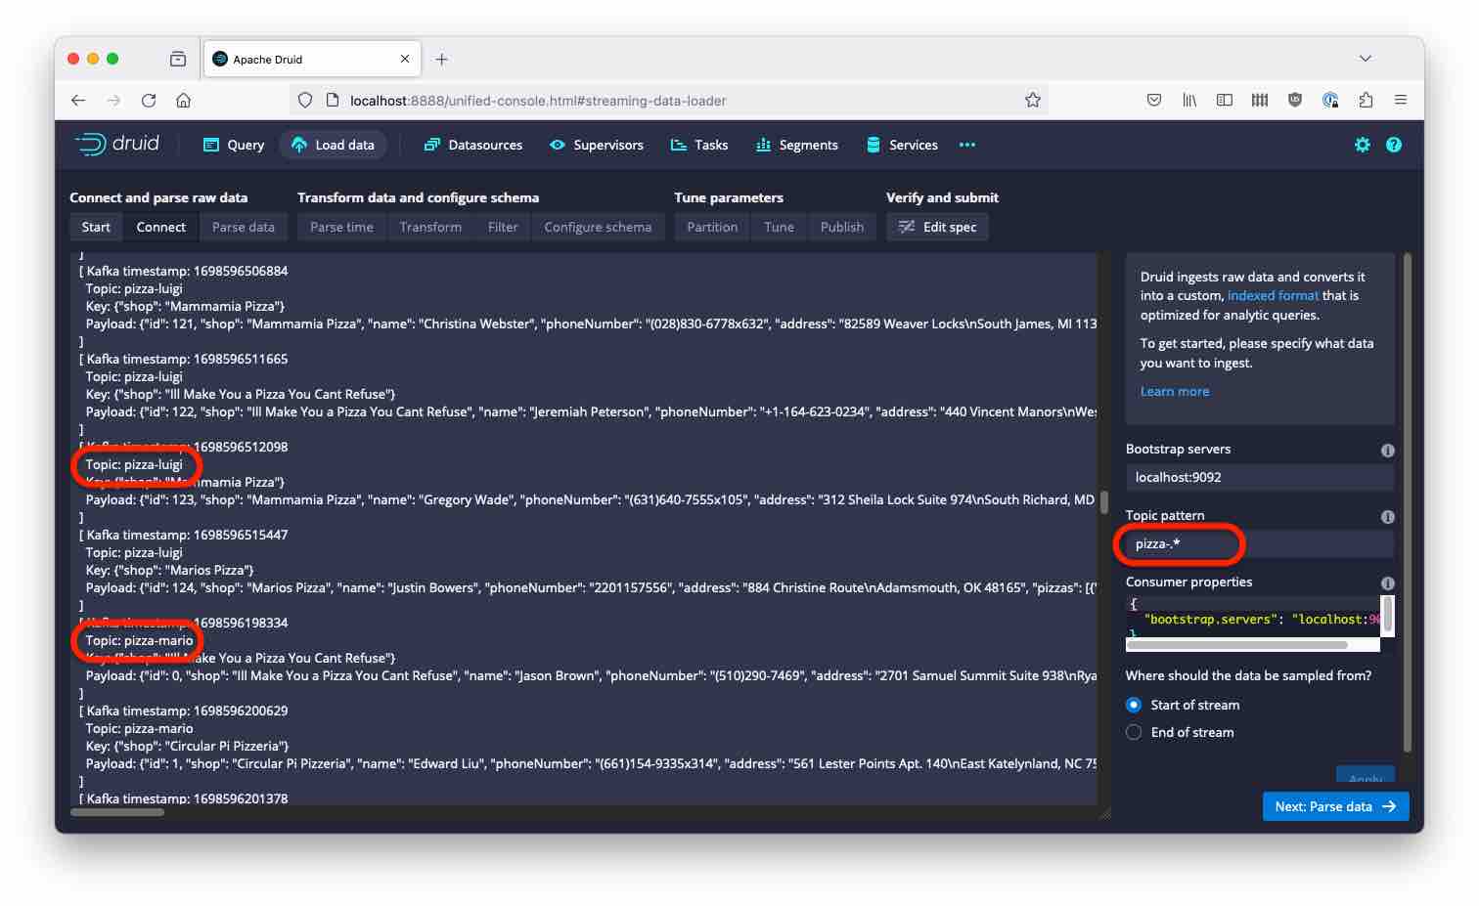Select End of stream sampling
This screenshot has width=1479, height=906.
tap(1133, 731)
